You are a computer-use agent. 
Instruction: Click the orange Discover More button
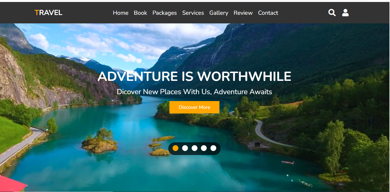(194, 107)
